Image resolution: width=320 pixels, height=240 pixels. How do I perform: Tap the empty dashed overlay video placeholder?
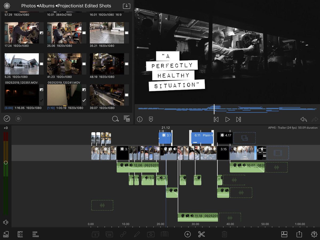pyautogui.click(x=245, y=138)
